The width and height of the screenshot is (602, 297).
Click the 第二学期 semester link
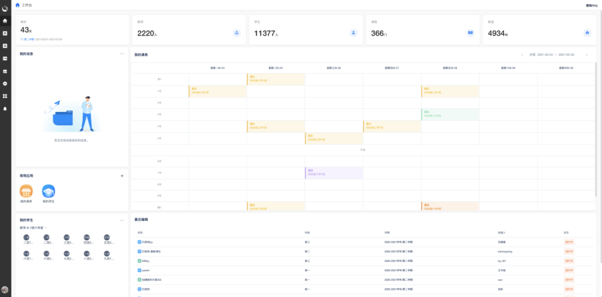[x=28, y=39]
